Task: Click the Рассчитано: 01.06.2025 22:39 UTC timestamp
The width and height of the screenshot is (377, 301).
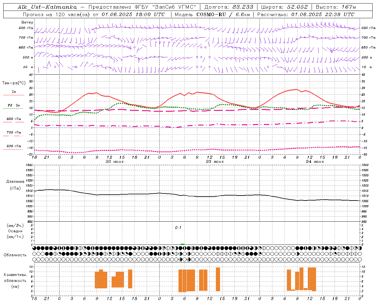Action: point(306,14)
